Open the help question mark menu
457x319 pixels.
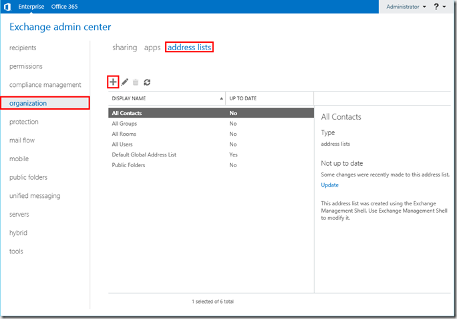438,7
